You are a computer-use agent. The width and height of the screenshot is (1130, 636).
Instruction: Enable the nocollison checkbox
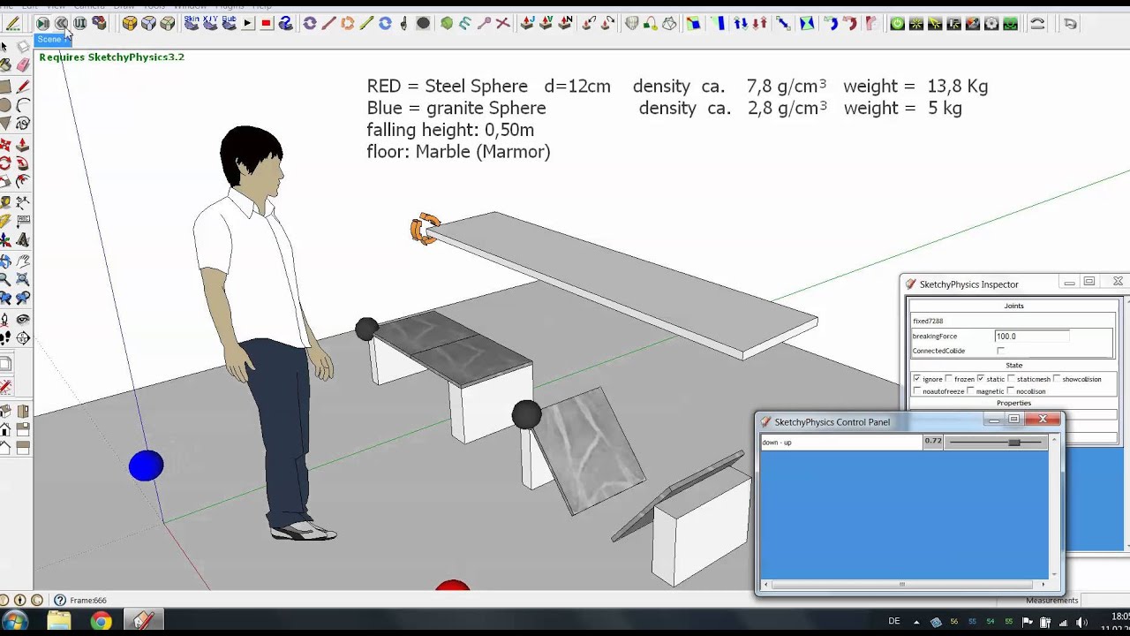pos(1011,390)
